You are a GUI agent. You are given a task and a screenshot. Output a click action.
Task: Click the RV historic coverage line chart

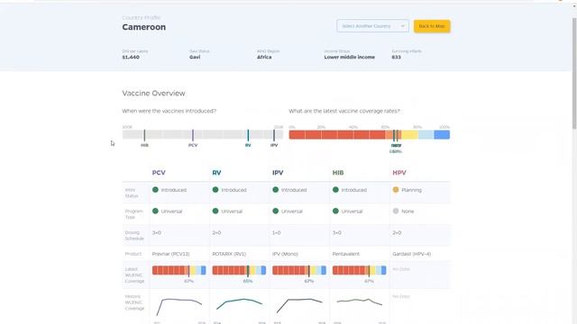(239, 304)
